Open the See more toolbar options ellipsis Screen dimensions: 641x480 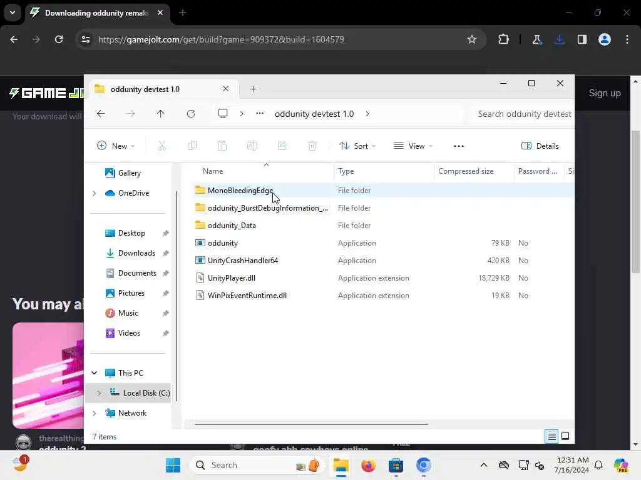pyautogui.click(x=459, y=146)
